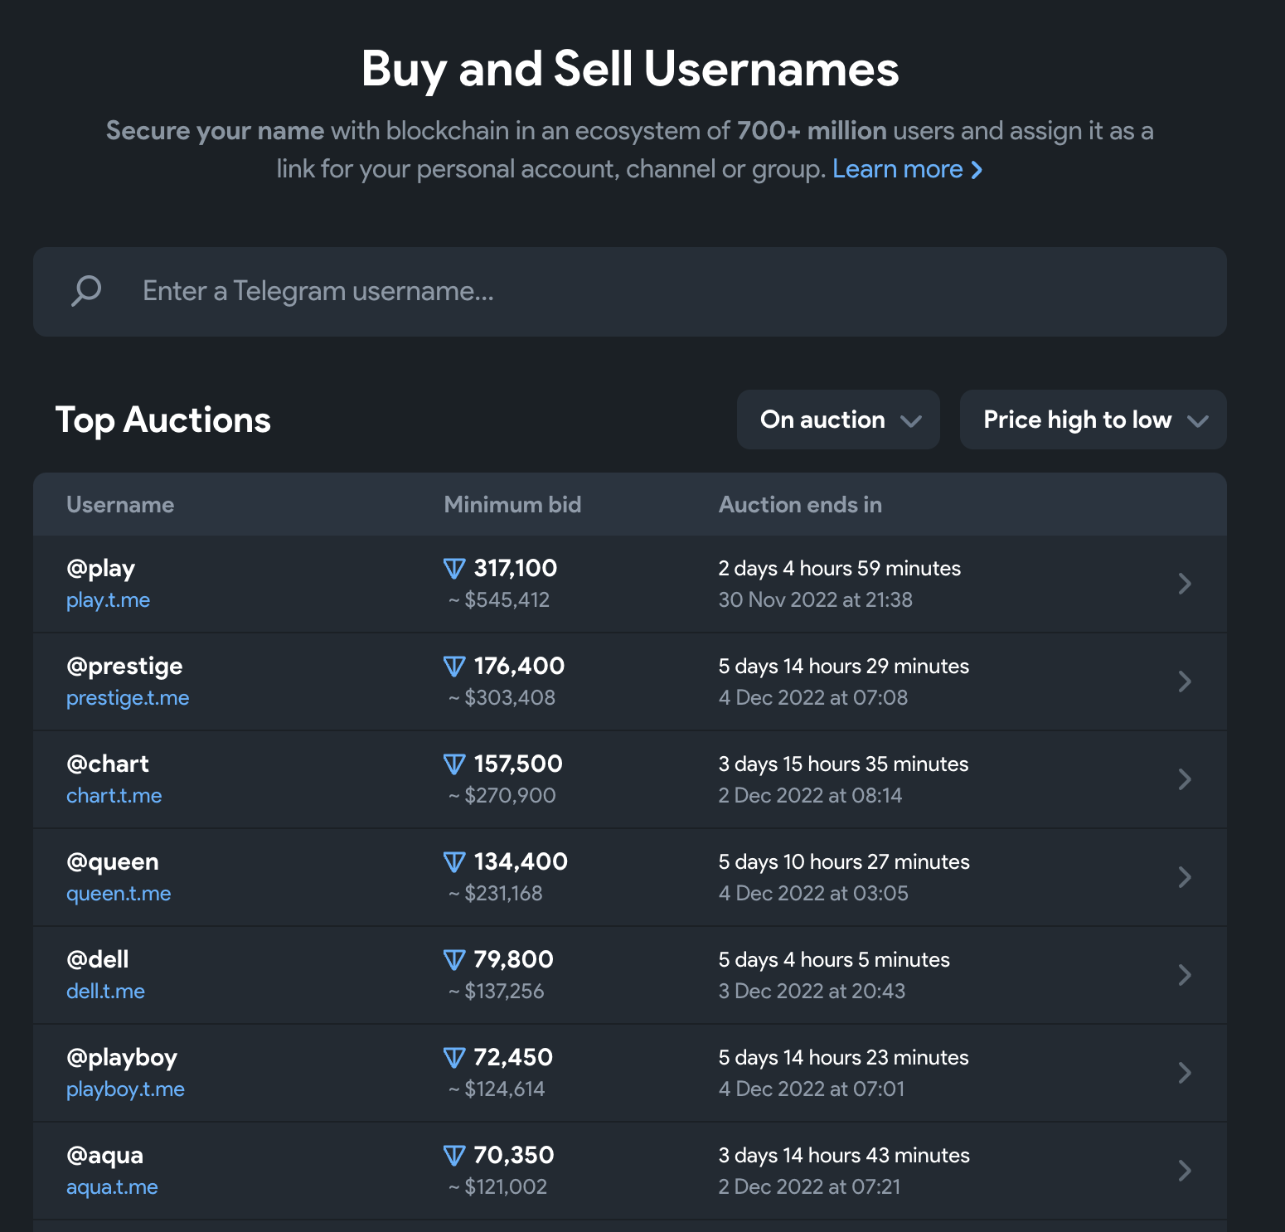Click the Buy and Sell Usernames title
Viewport: 1285px width, 1232px height.
630,69
